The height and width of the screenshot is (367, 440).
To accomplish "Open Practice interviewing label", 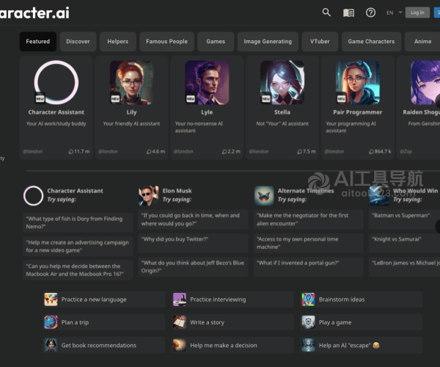I will [x=218, y=299].
